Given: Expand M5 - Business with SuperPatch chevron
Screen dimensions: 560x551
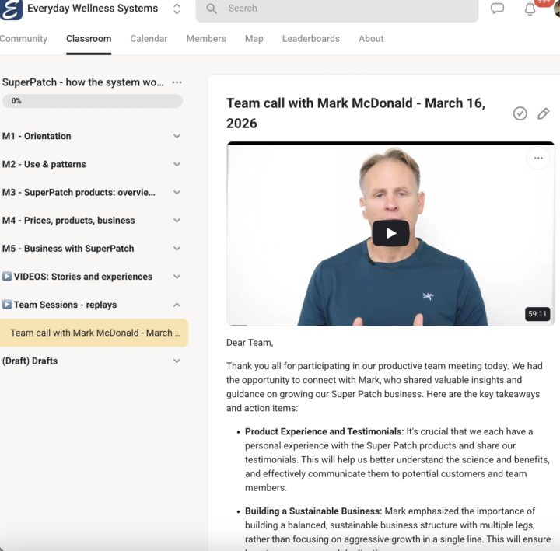Looking at the screenshot, I should [177, 249].
